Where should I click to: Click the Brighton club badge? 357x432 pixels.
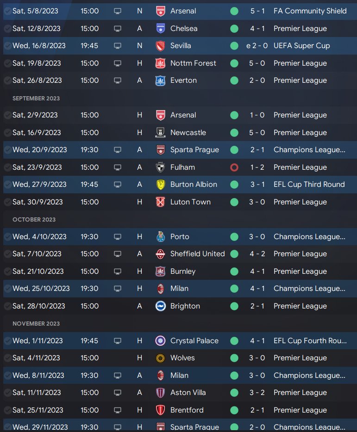pyautogui.click(x=160, y=306)
